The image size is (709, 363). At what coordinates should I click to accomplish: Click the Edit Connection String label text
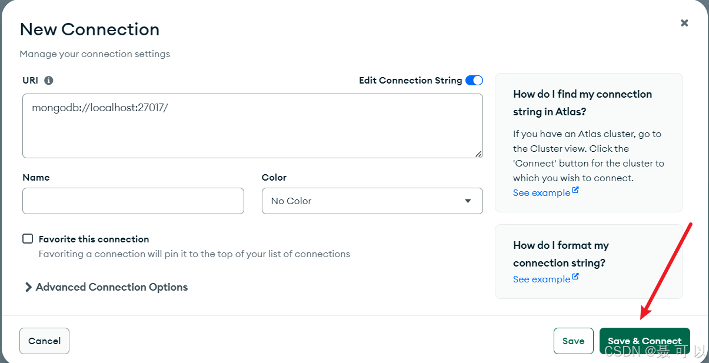411,81
